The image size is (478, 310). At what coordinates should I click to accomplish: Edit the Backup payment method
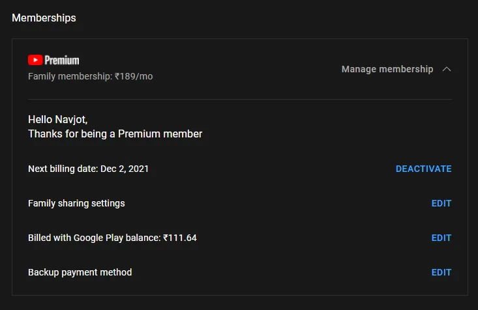pyautogui.click(x=441, y=272)
